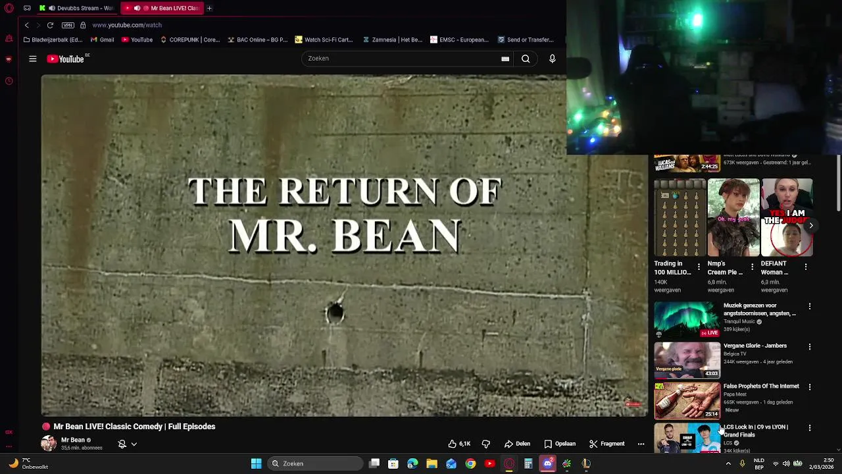Open the Gmail bookmark
Image resolution: width=842 pixels, height=474 pixels.
point(102,39)
